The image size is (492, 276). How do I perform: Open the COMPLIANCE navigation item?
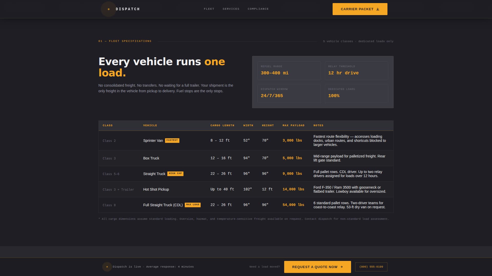tap(258, 9)
